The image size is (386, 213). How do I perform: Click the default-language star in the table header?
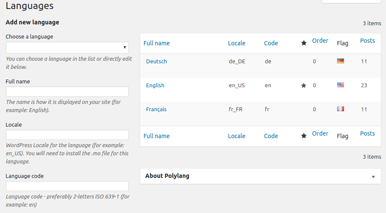[x=304, y=43]
